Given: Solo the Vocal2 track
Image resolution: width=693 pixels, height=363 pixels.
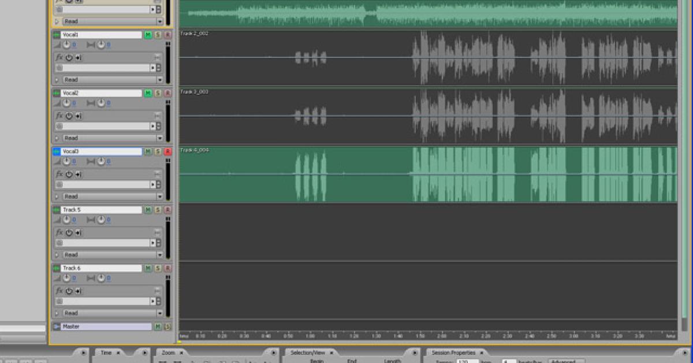Looking at the screenshot, I should 158,93.
